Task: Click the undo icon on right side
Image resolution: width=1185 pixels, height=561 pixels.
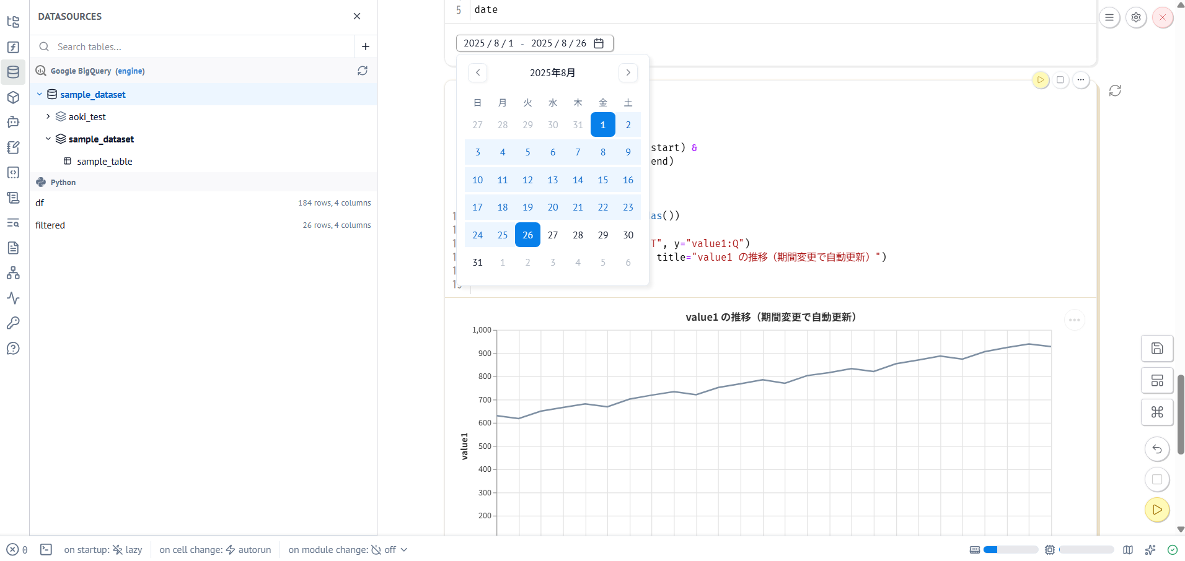Action: point(1156,449)
